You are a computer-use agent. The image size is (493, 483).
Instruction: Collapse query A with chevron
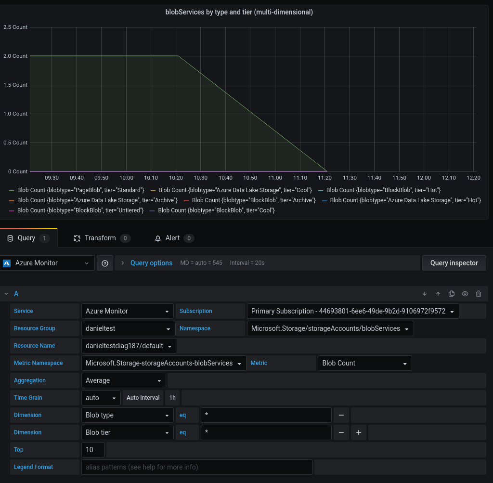pyautogui.click(x=6, y=294)
